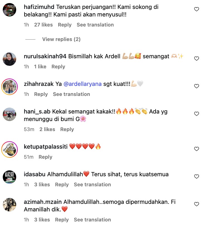Screen dimensions: 203x227
Task: Reply to nurulsakinah94's comment
Action: pyautogui.click(x=58, y=67)
